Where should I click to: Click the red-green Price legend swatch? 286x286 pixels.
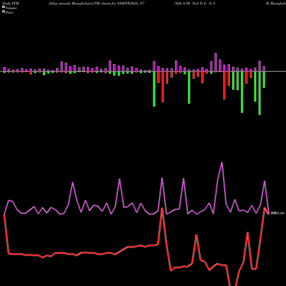3,12
